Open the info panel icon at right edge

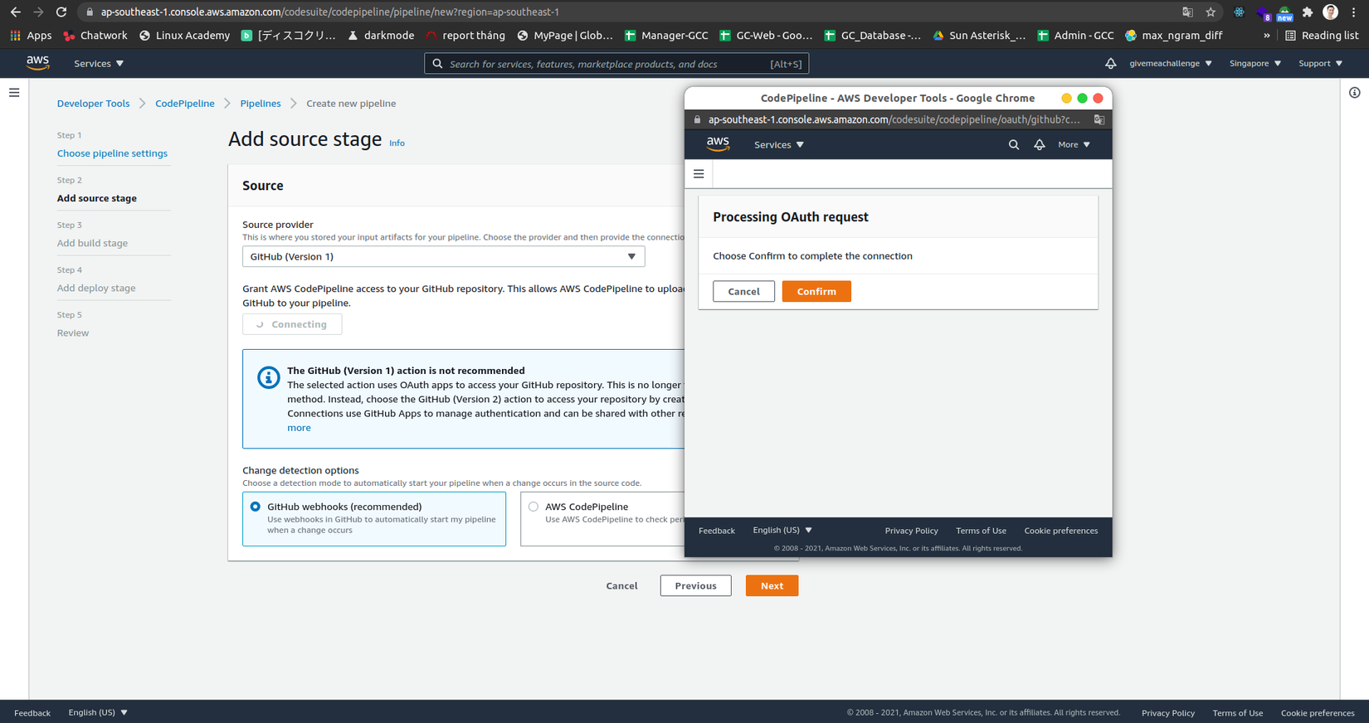(1354, 93)
